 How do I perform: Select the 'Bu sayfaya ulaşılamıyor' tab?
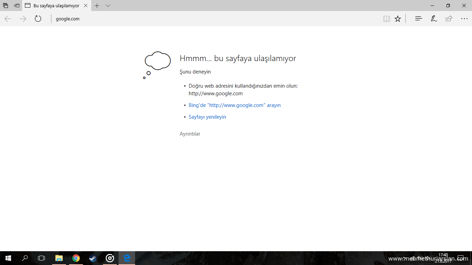coord(56,6)
